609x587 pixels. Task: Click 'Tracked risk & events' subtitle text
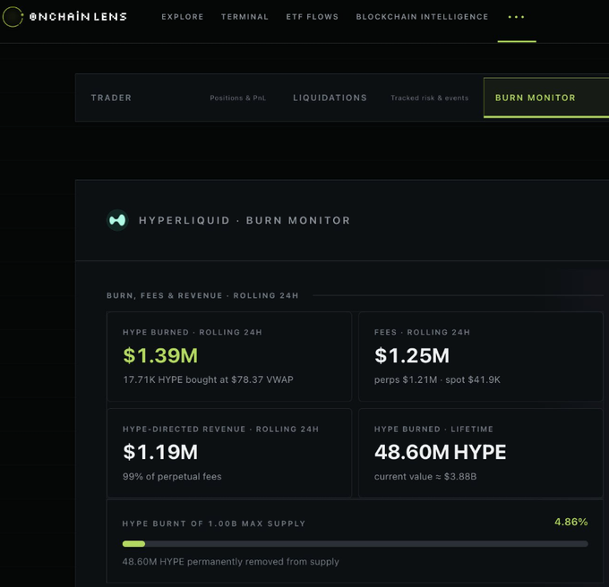(430, 98)
